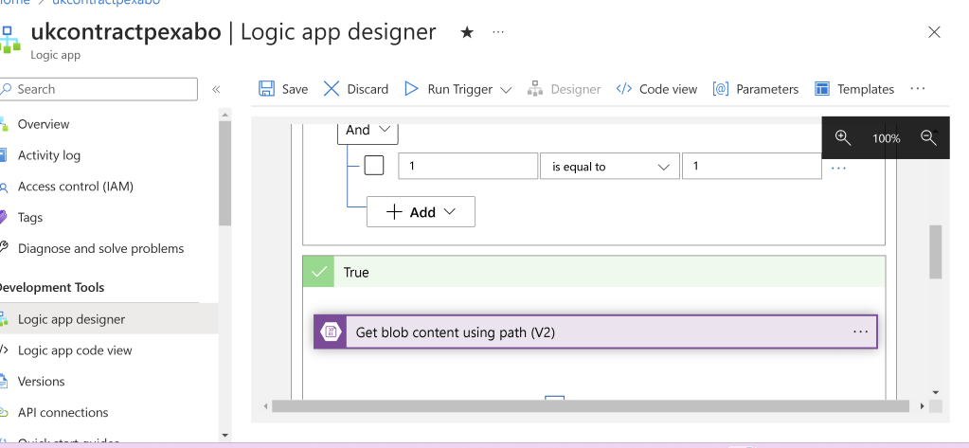Open the Get blob content action ellipsis menu
This screenshot has height=448, width=969.
point(861,332)
